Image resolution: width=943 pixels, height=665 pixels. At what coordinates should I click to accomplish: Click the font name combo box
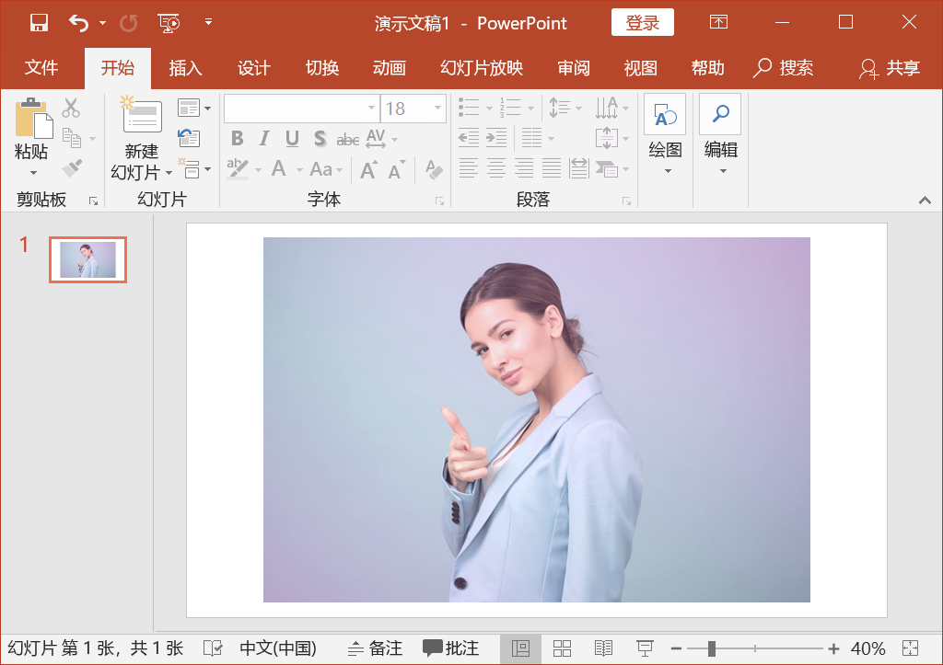coord(302,109)
